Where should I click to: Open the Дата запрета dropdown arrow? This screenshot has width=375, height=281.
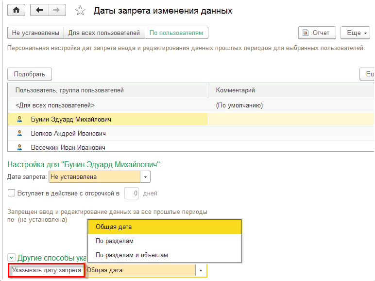[145, 177]
